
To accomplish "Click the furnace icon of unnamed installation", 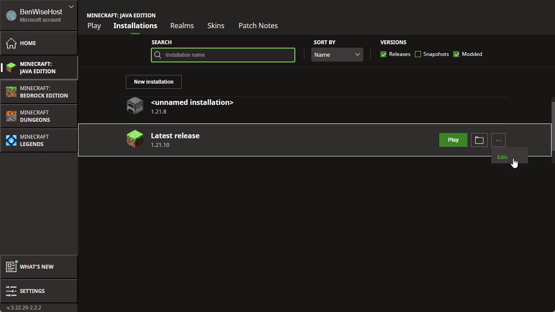I will pyautogui.click(x=135, y=106).
